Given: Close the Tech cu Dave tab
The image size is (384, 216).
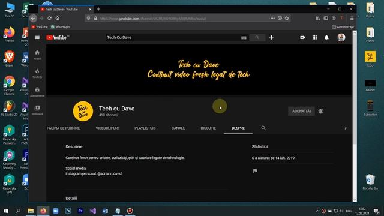Looking at the screenshot, I should pyautogui.click(x=90, y=10).
